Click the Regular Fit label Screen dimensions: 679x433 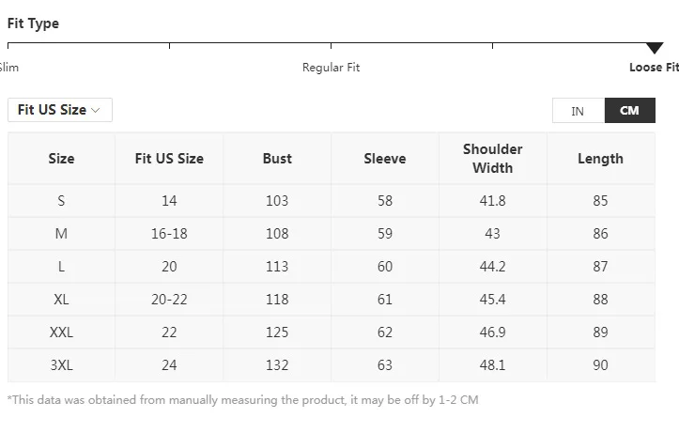pos(331,68)
